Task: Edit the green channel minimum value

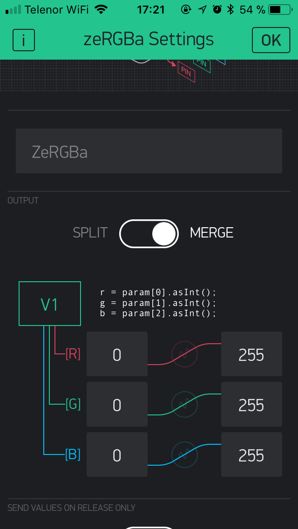Action: (x=117, y=404)
